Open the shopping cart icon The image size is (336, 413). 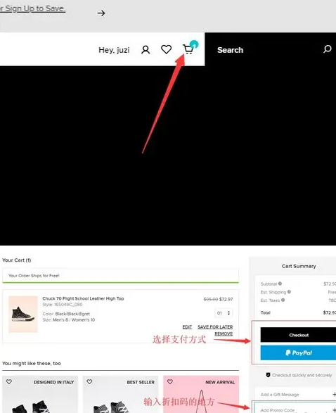tap(188, 49)
